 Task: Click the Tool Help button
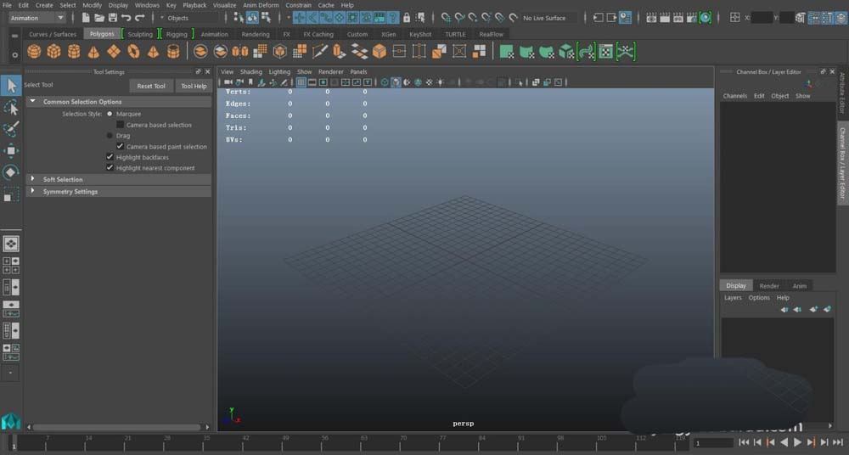click(x=194, y=86)
